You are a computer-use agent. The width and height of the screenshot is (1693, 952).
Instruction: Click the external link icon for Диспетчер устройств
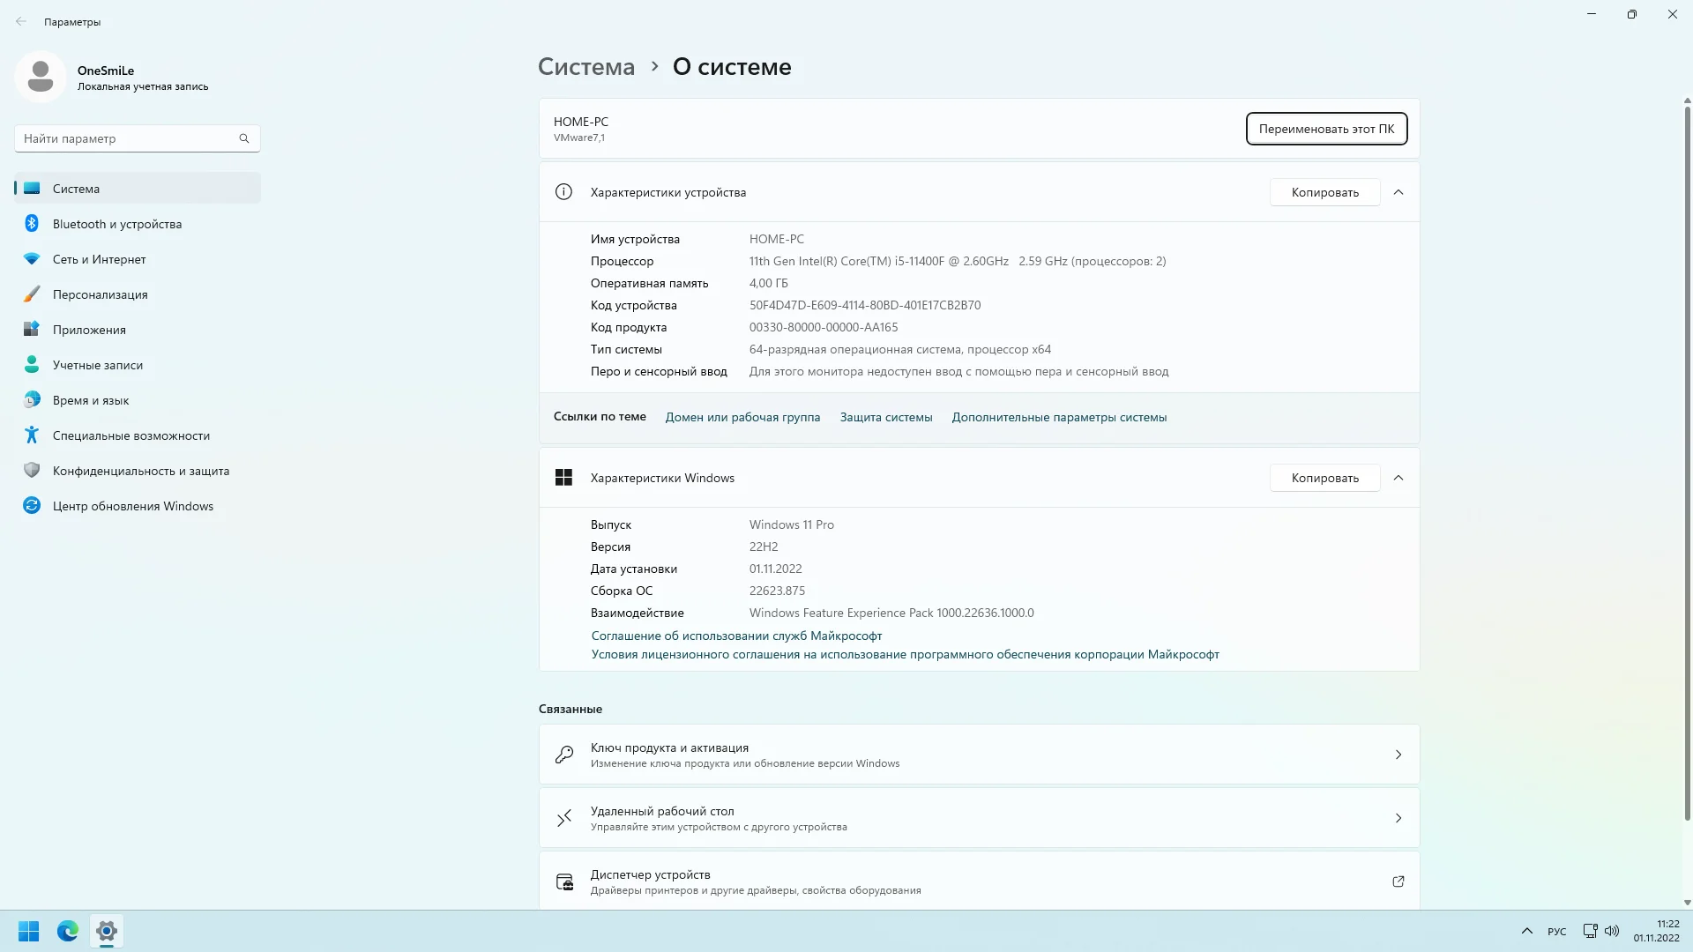[x=1398, y=881]
